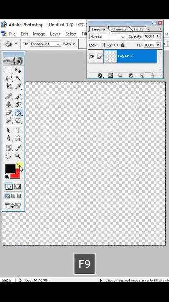Screen dimensions: 169x302
Task: Select the Crop tool
Action: click(x=9, y=86)
